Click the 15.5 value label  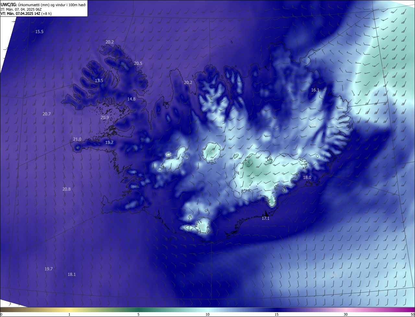(x=39, y=31)
